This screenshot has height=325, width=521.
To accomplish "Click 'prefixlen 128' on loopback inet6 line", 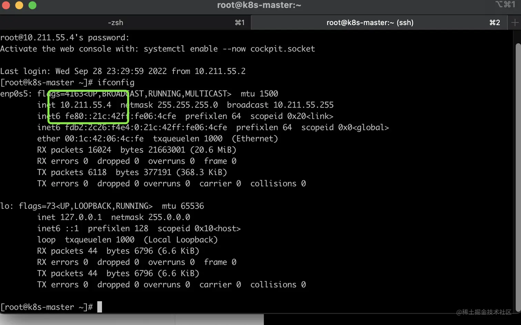I will (118, 229).
